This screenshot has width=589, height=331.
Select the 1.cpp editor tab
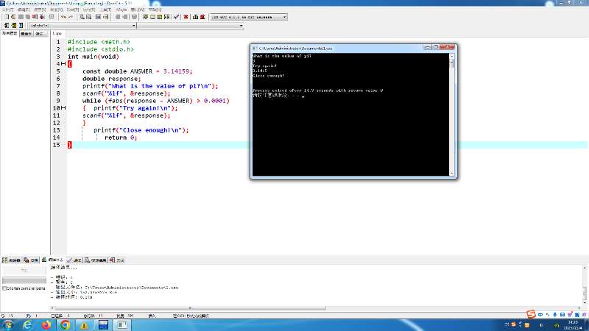(57, 33)
